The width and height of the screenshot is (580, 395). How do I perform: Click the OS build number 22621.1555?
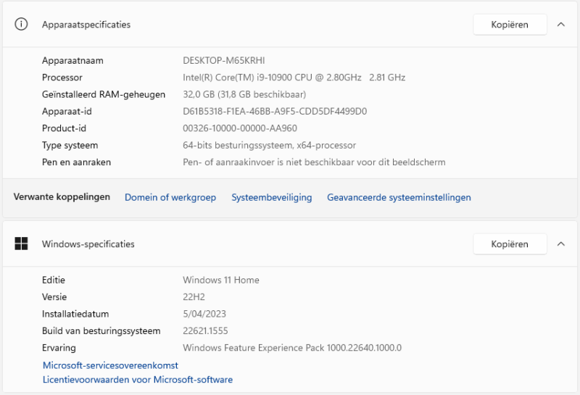(x=206, y=330)
